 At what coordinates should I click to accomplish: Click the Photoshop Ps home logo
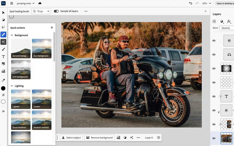coord(3,3)
